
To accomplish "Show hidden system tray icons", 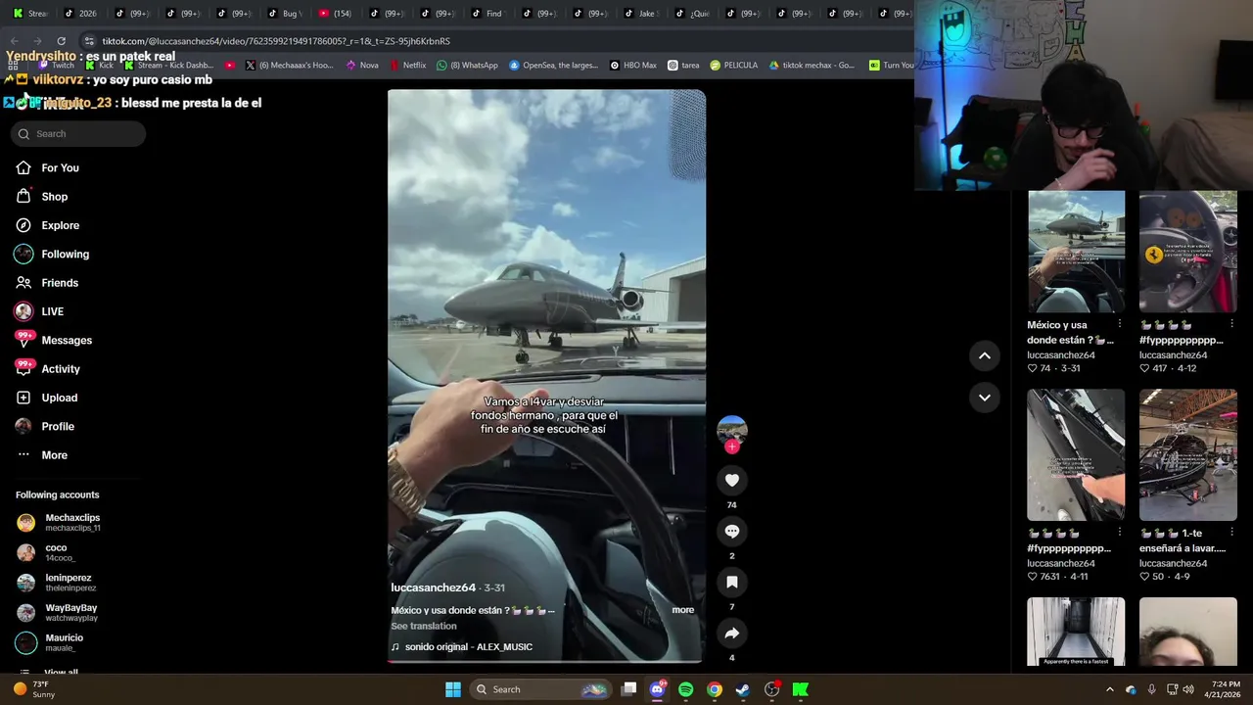I will (1109, 689).
